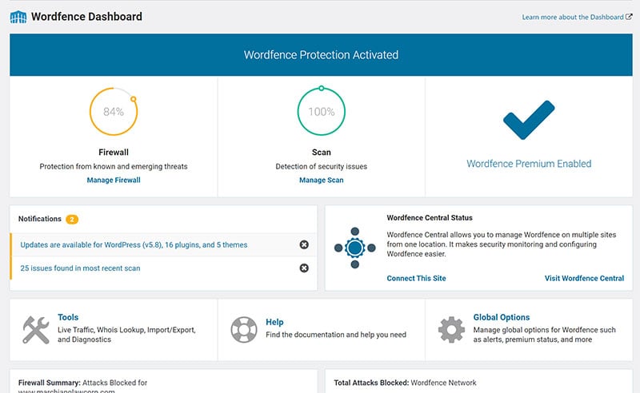This screenshot has width=640, height=393.
Task: Dismiss the updates available notification
Action: tap(304, 244)
